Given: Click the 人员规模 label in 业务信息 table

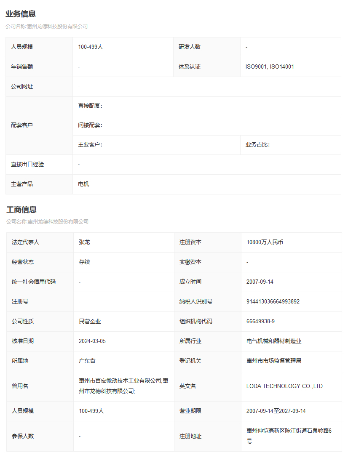Looking at the screenshot, I should 22,47.
